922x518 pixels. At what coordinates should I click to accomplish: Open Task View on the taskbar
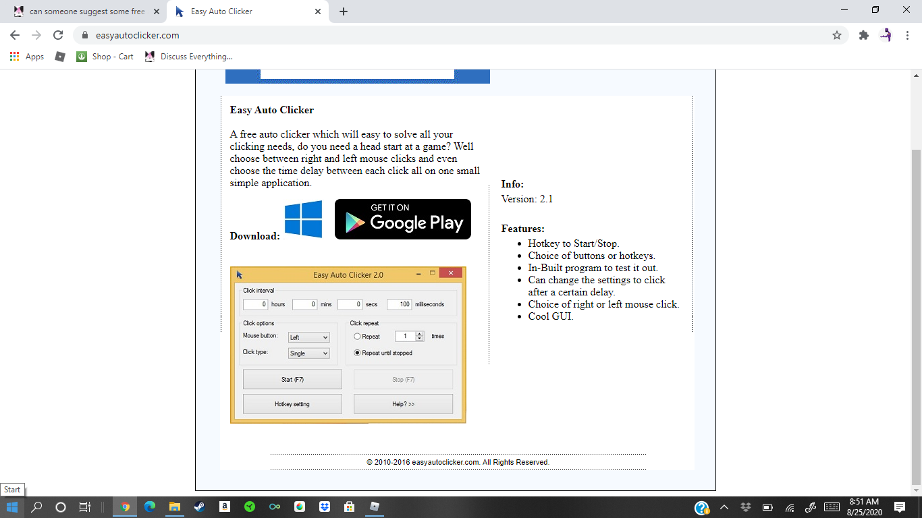[x=84, y=507]
